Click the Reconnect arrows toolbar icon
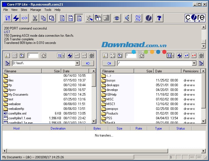The image size is (209, 161). point(24,18)
